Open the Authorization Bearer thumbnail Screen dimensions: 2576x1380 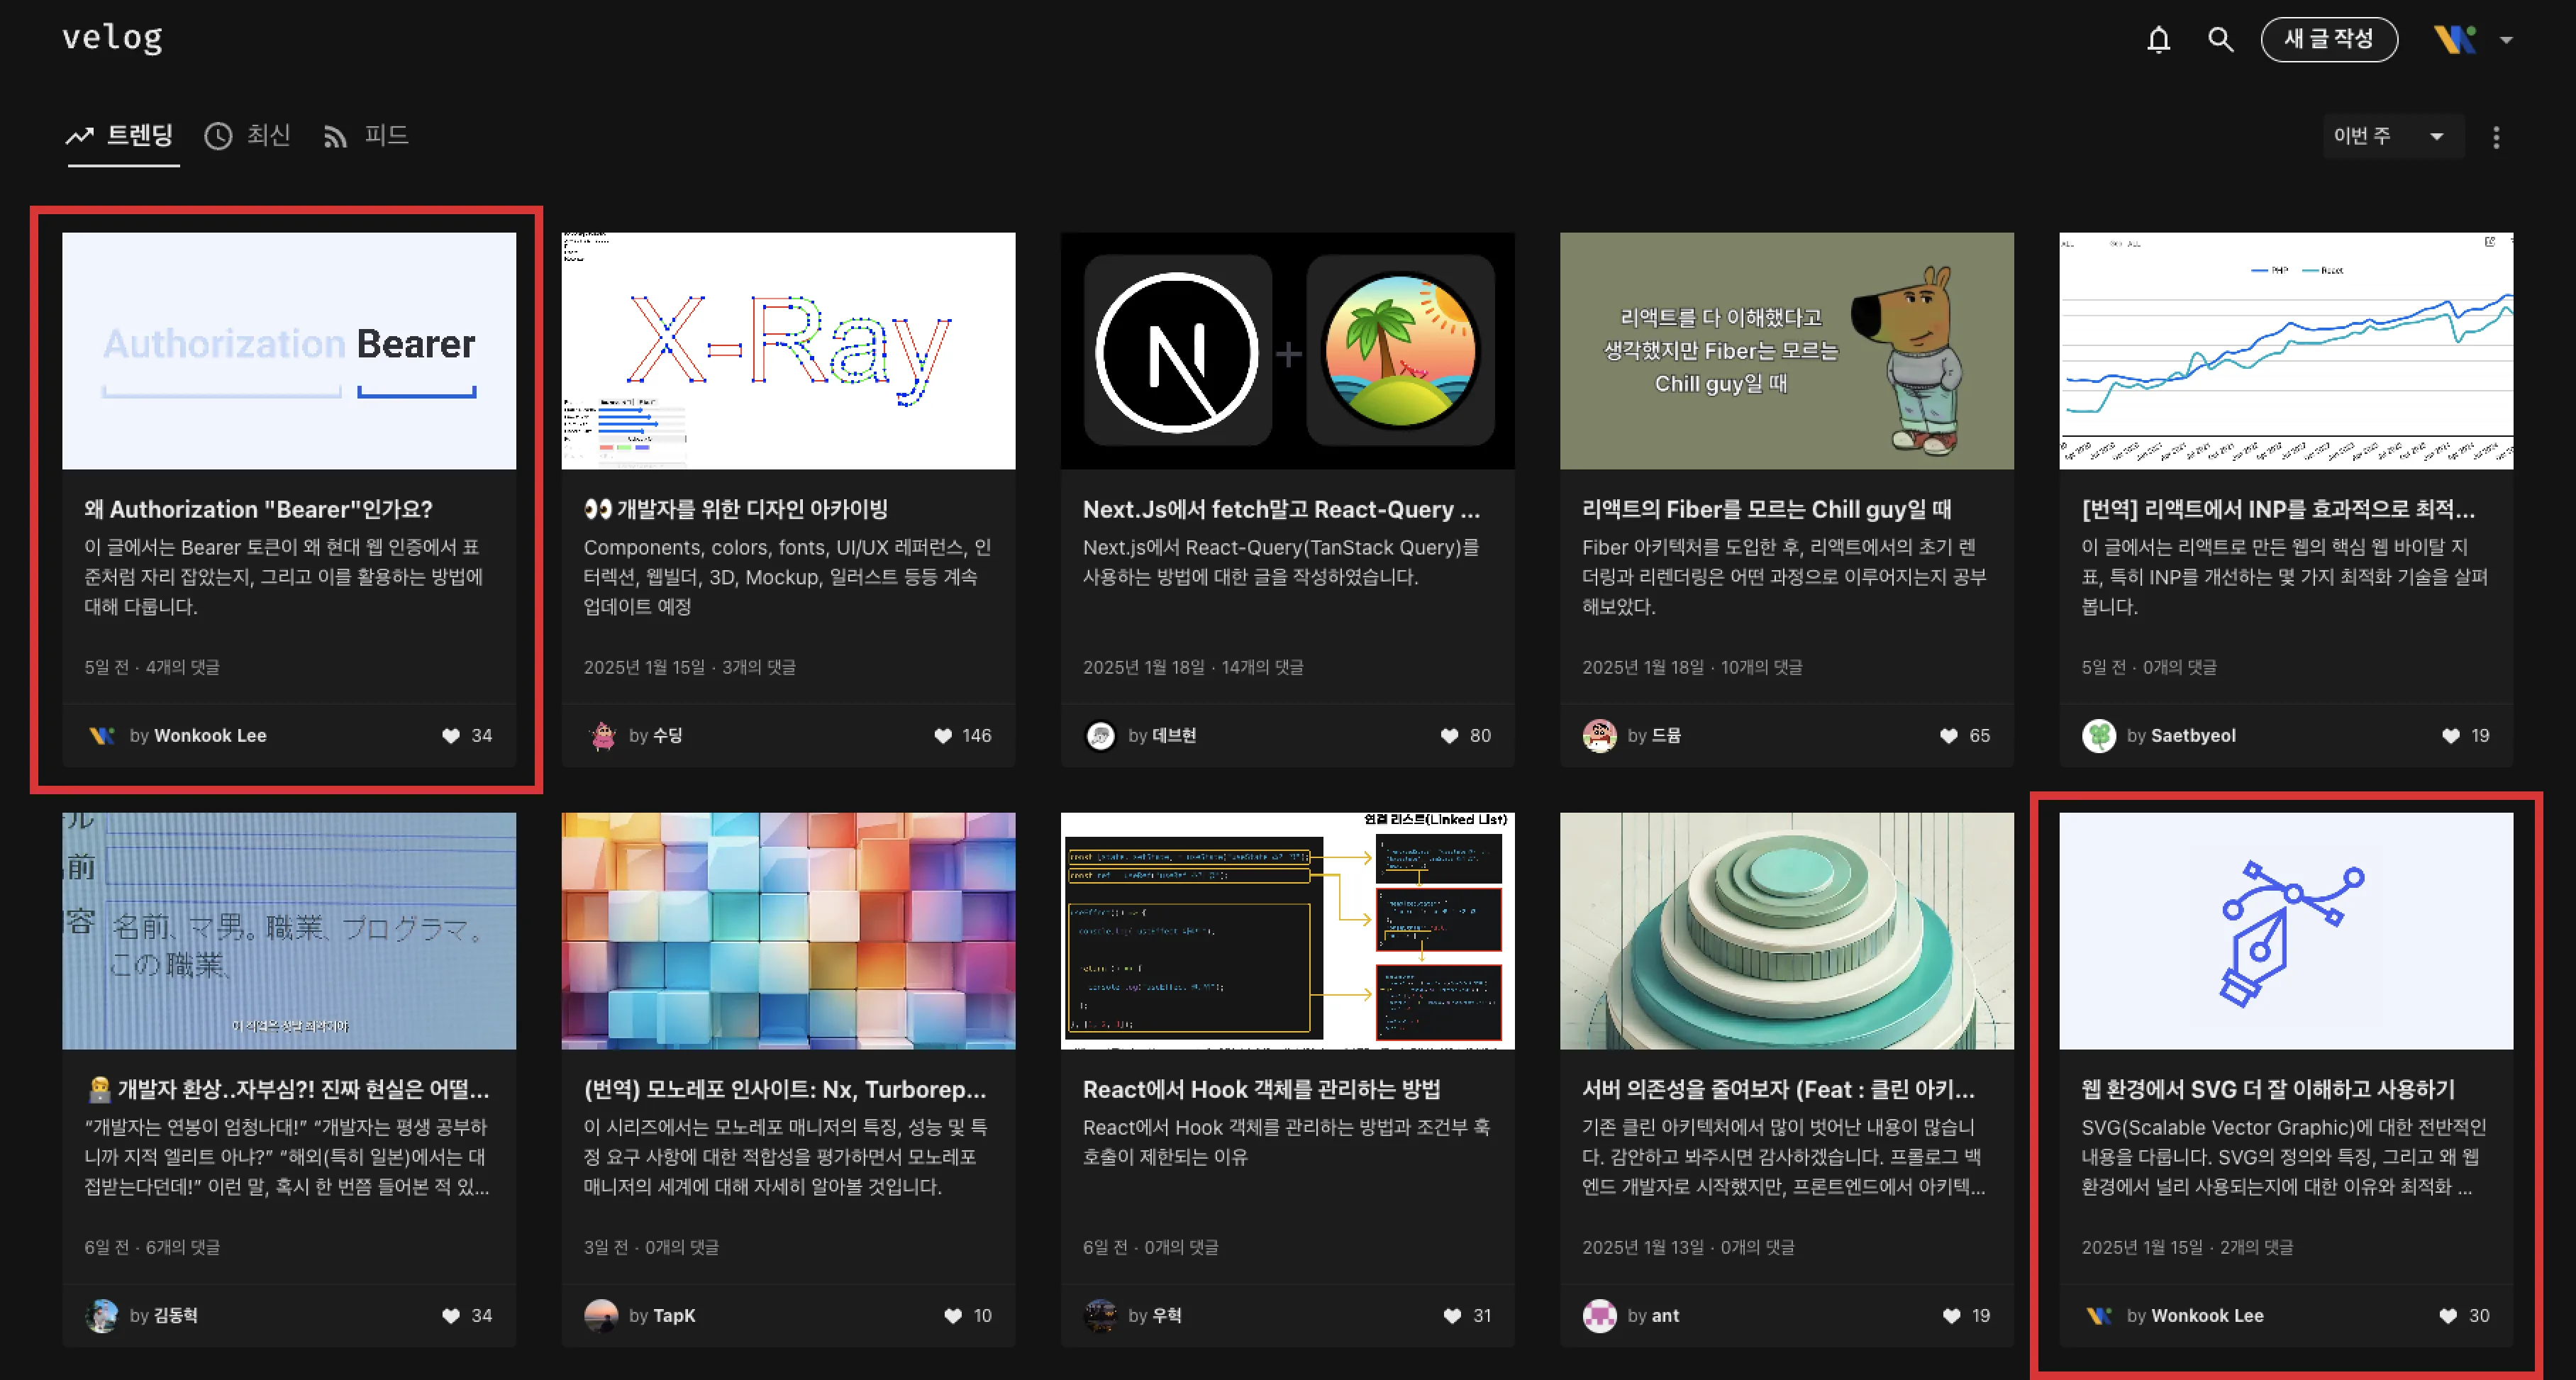point(289,351)
